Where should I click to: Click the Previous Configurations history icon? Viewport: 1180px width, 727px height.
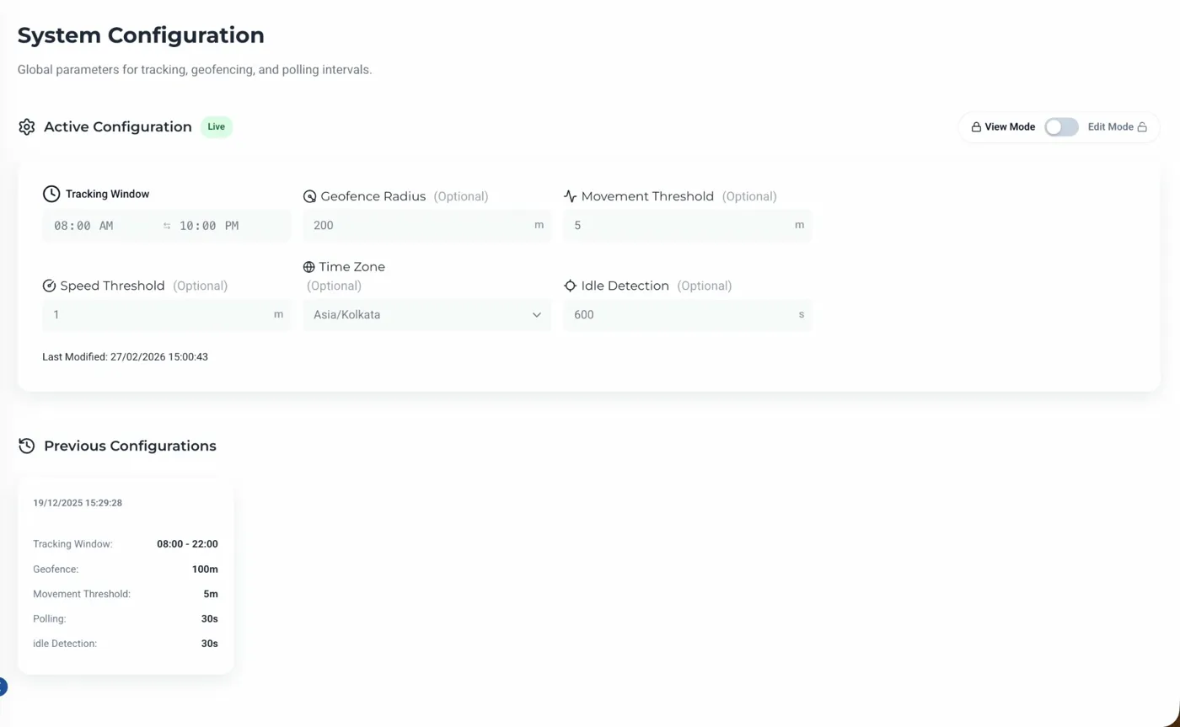[x=27, y=446]
